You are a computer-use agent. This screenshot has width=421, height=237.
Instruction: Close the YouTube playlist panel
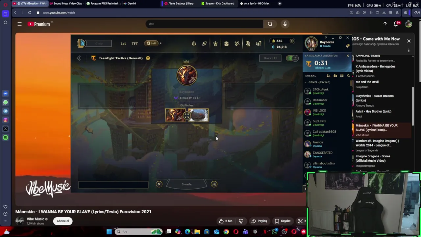pyautogui.click(x=409, y=41)
